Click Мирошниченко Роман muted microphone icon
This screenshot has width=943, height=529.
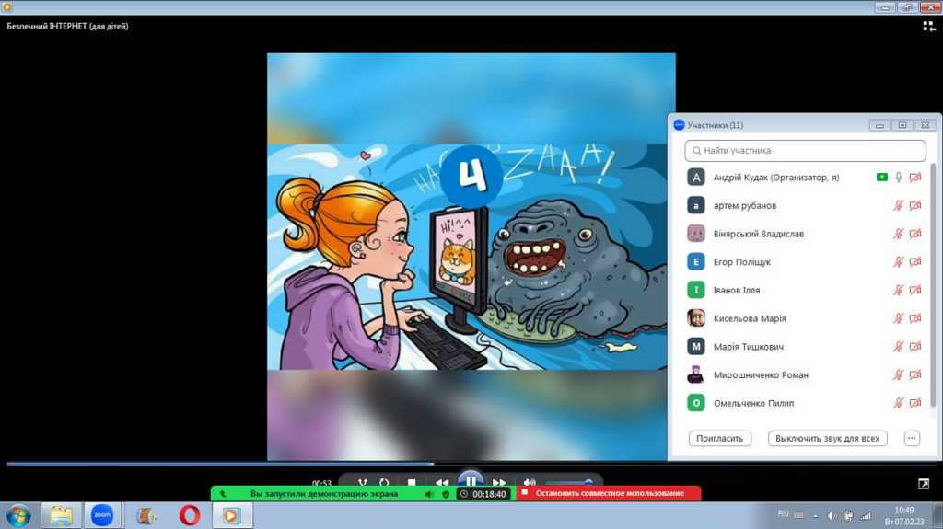[899, 375]
